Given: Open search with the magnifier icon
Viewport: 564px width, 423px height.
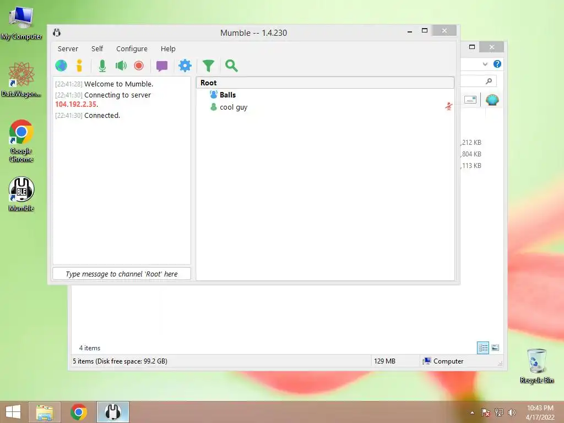Looking at the screenshot, I should pyautogui.click(x=231, y=66).
